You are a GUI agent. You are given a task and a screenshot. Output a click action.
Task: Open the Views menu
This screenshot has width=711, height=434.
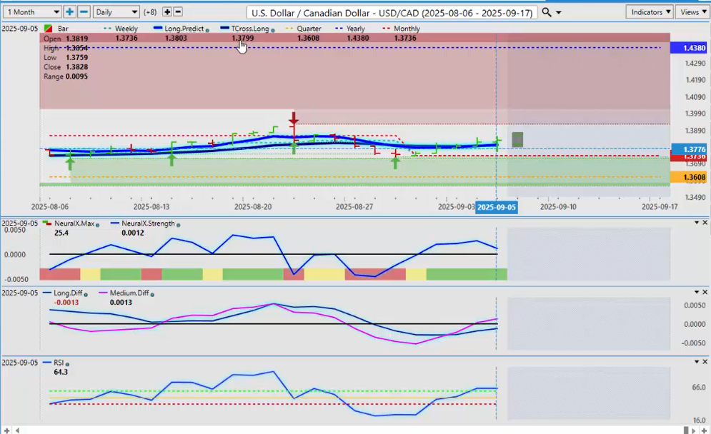click(x=692, y=12)
